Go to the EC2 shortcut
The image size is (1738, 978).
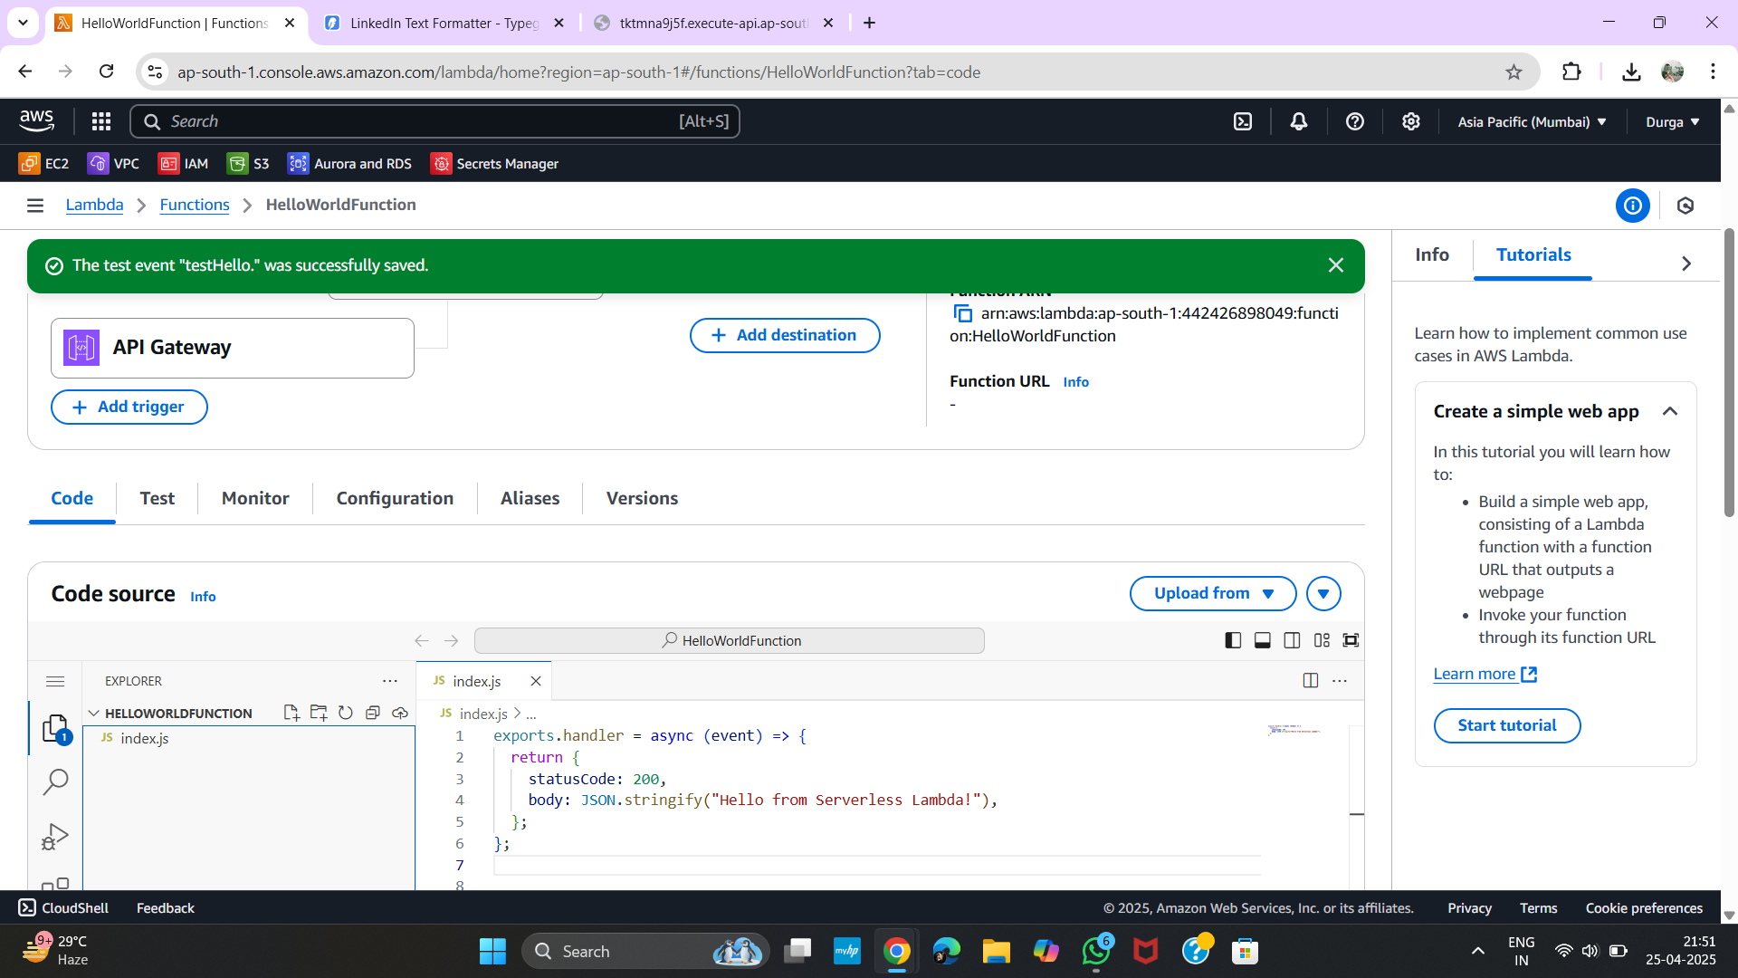pos(43,164)
